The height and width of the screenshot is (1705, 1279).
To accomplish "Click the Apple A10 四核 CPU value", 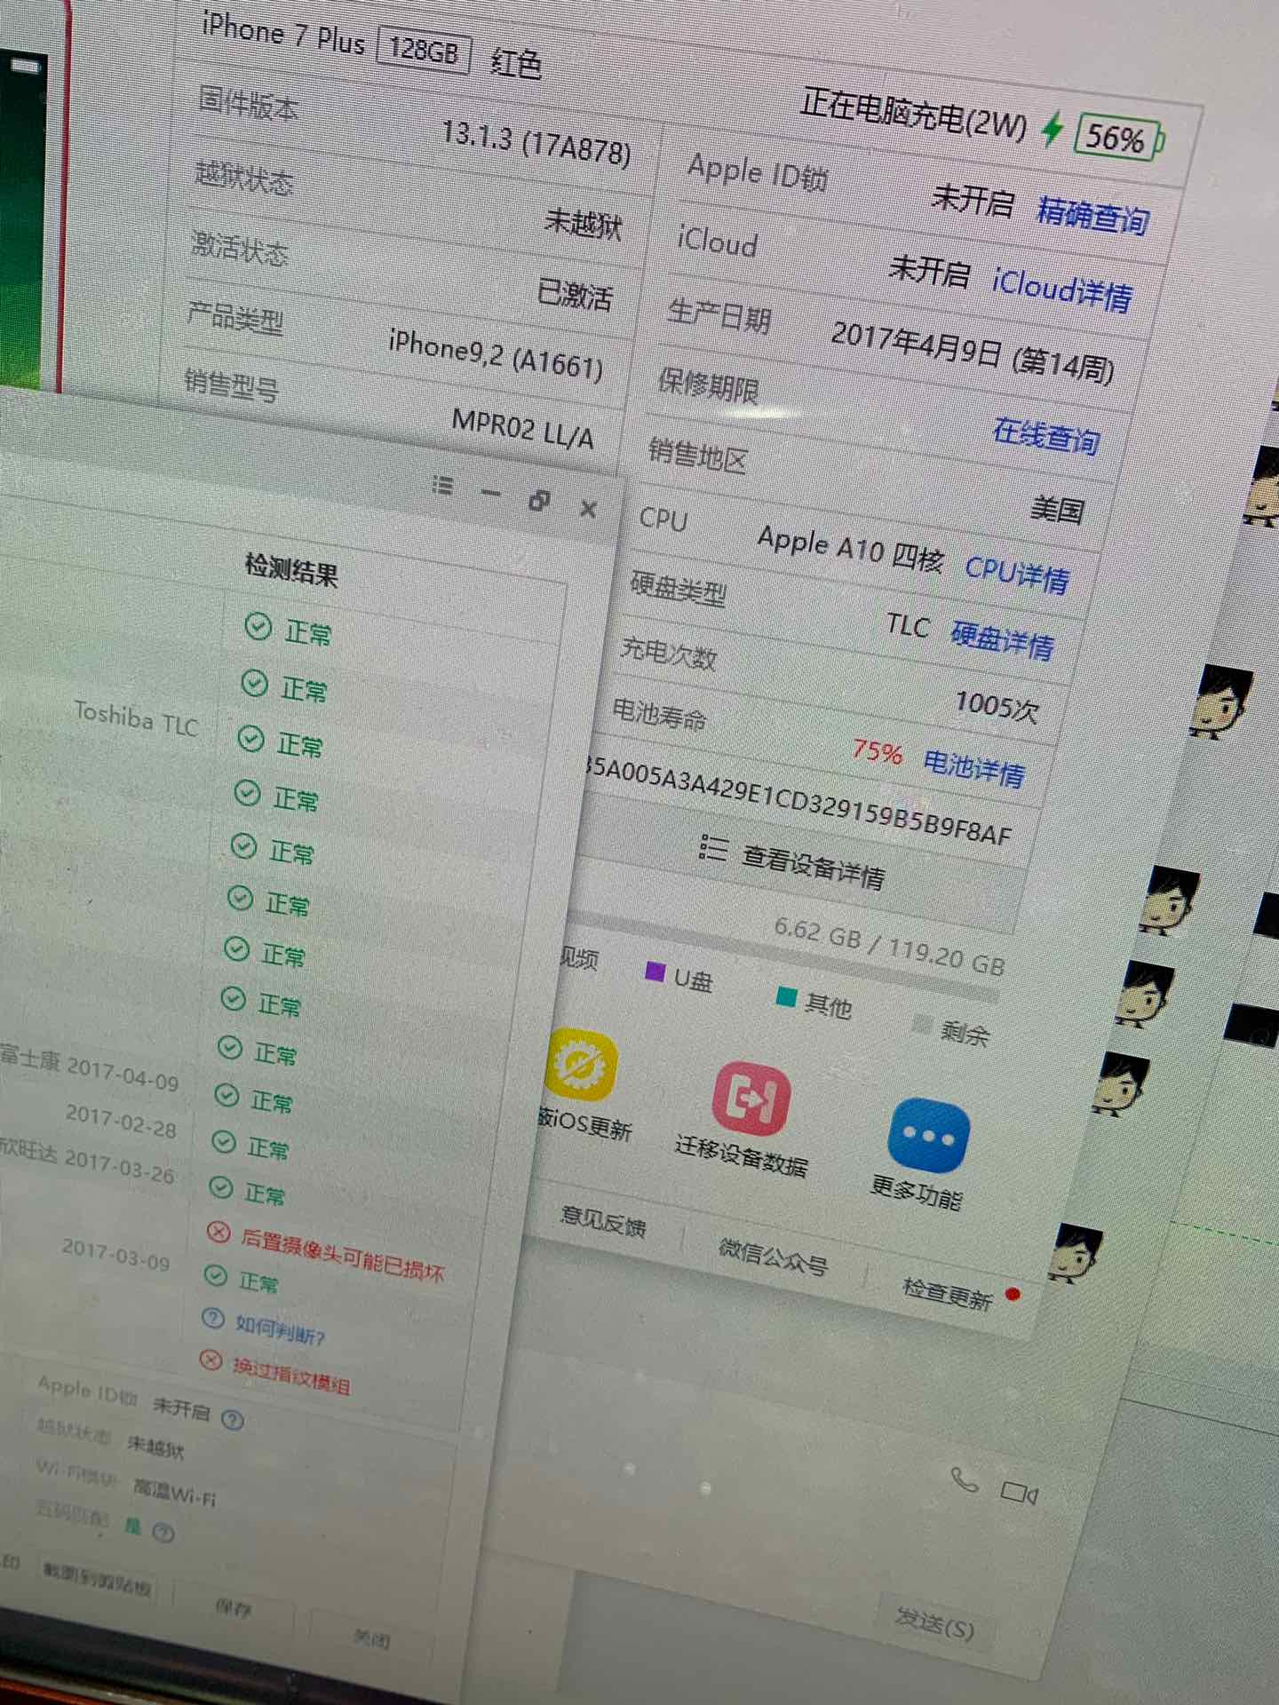I will coord(850,547).
